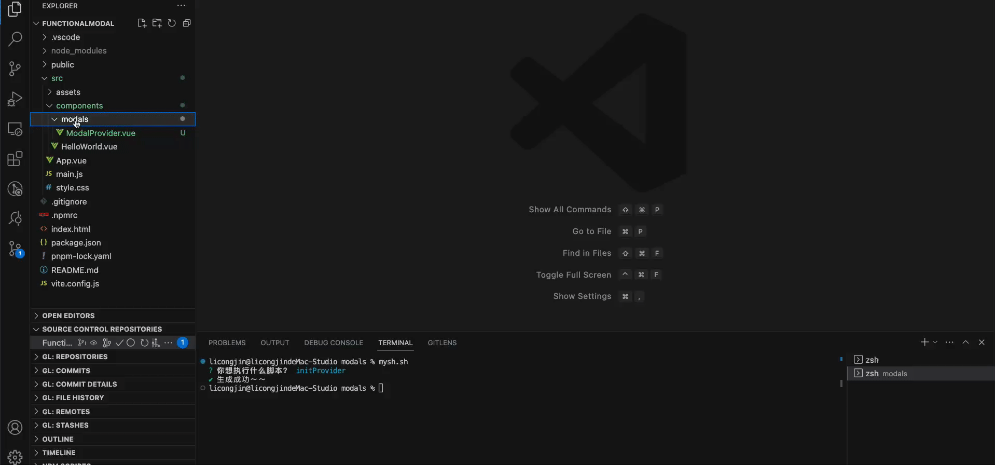Viewport: 995px width, 465px height.
Task: Refresh the source control repository
Action: point(144,343)
